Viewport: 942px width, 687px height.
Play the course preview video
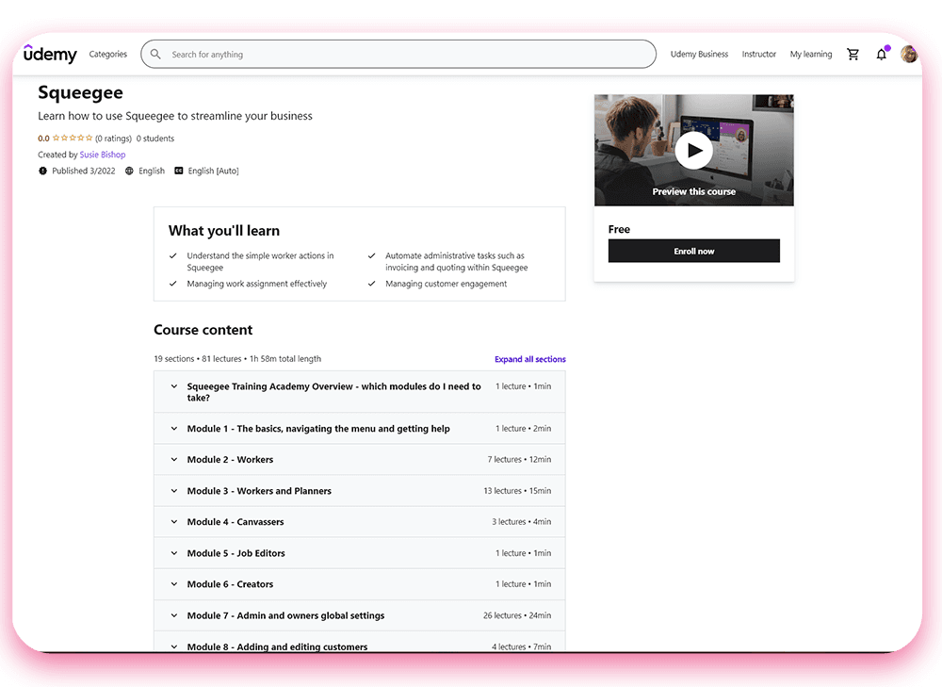tap(693, 150)
